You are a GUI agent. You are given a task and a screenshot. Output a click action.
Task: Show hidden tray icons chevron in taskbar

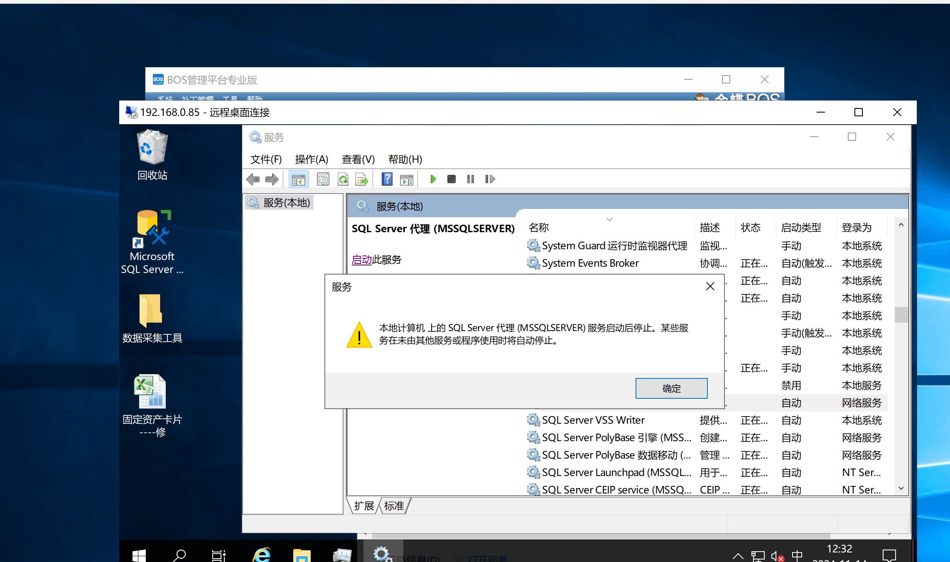click(x=738, y=556)
